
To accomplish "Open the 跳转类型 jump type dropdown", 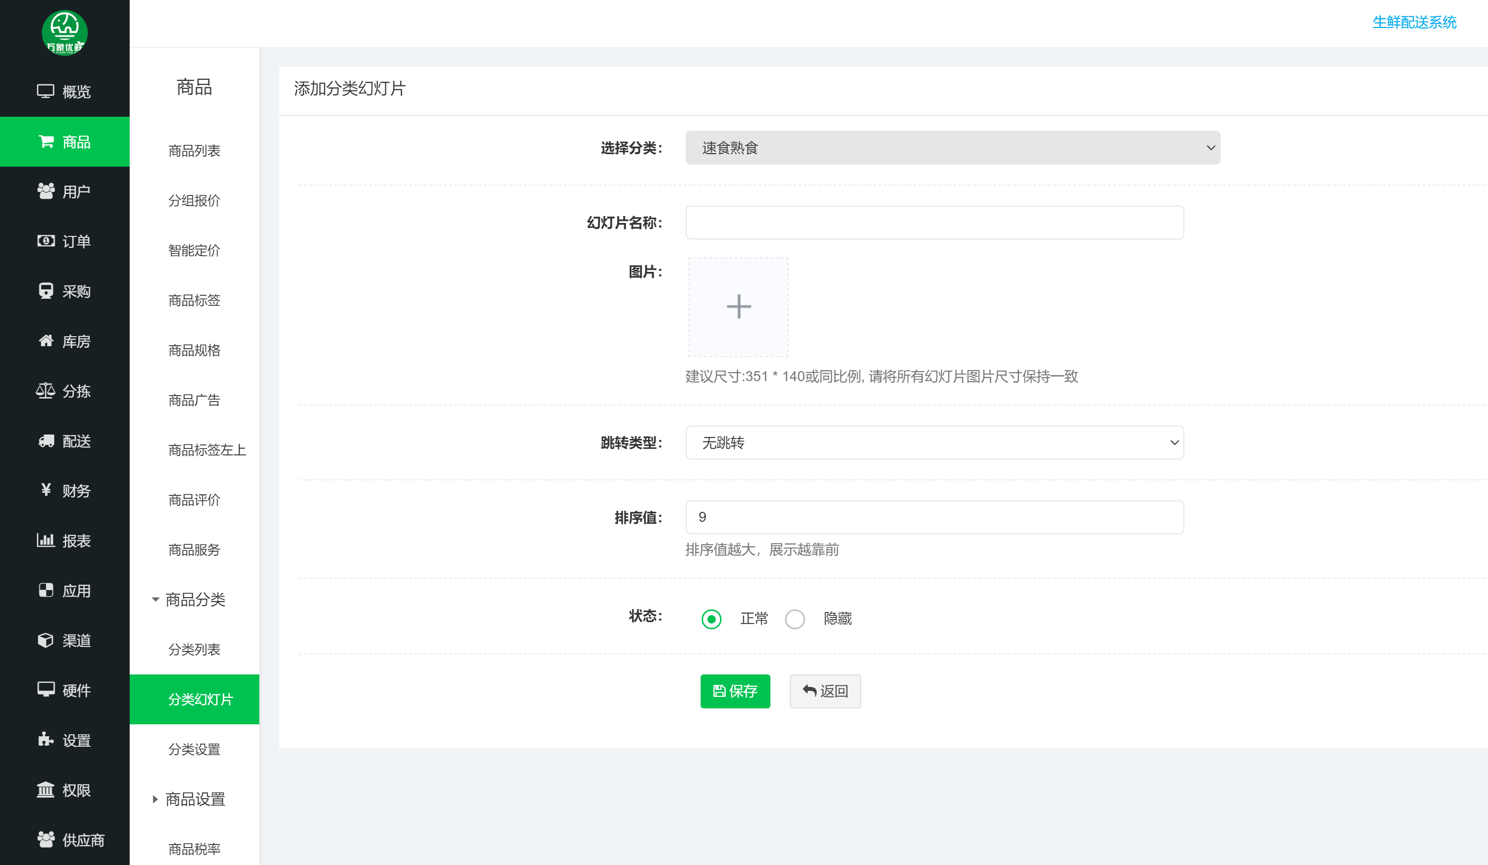I will pos(933,442).
